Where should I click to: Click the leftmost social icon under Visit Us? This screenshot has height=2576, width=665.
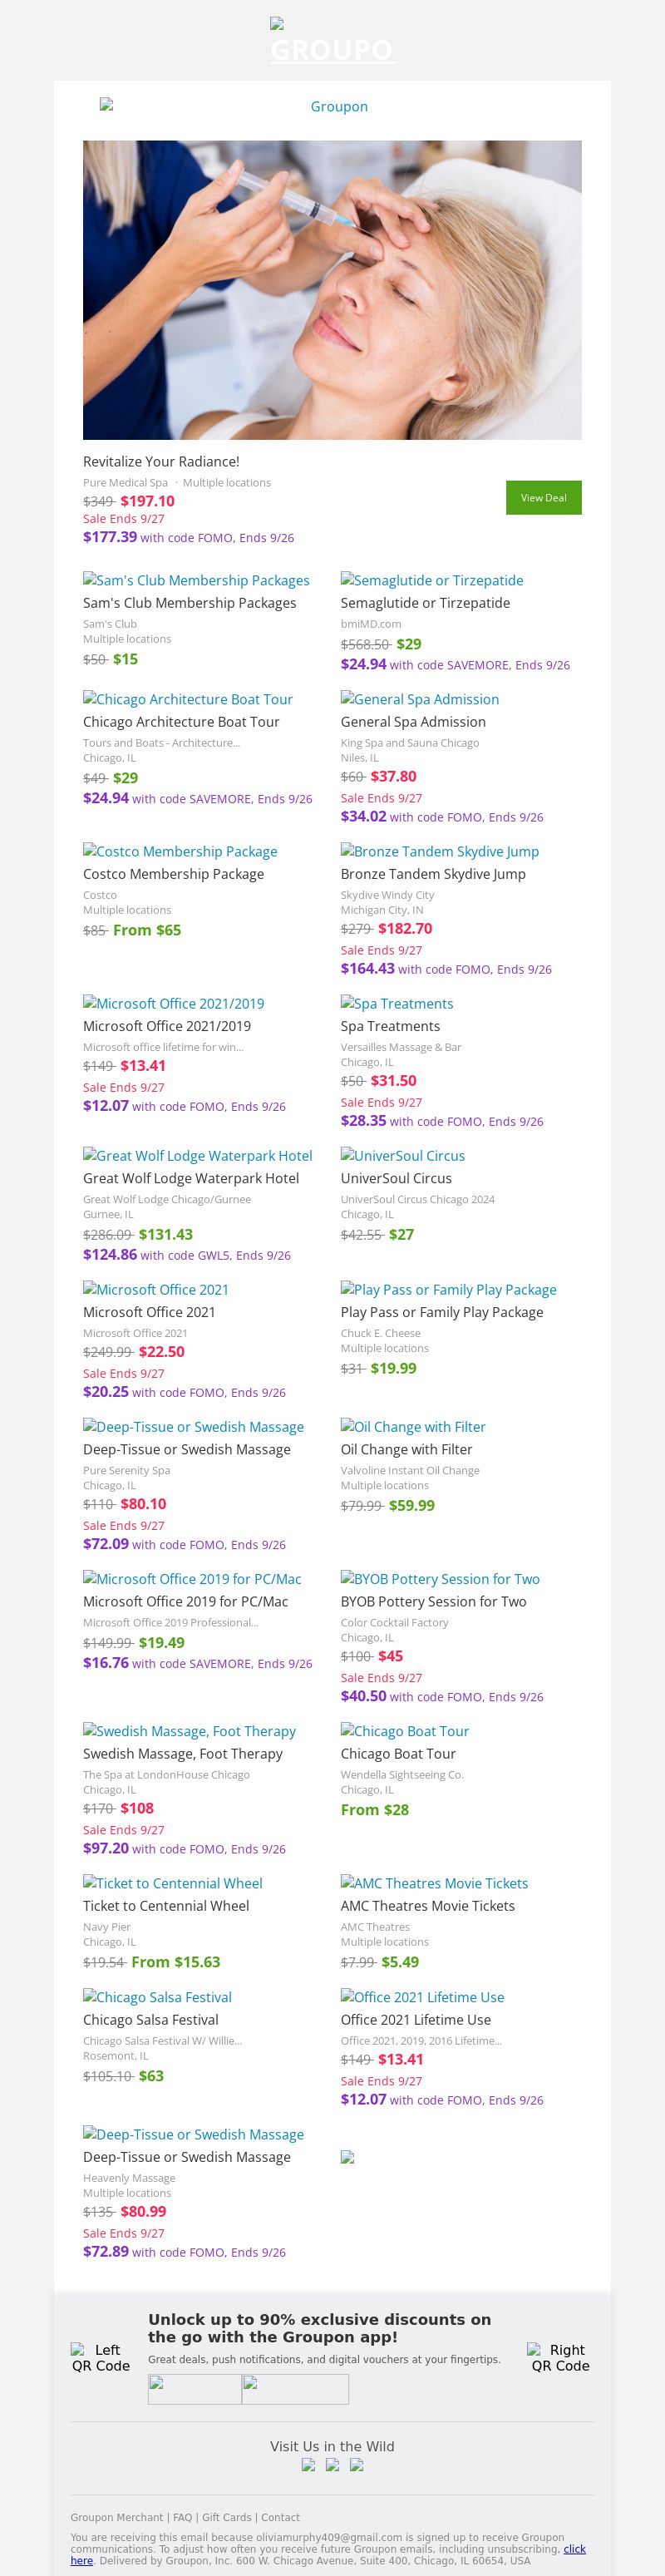[308, 2464]
